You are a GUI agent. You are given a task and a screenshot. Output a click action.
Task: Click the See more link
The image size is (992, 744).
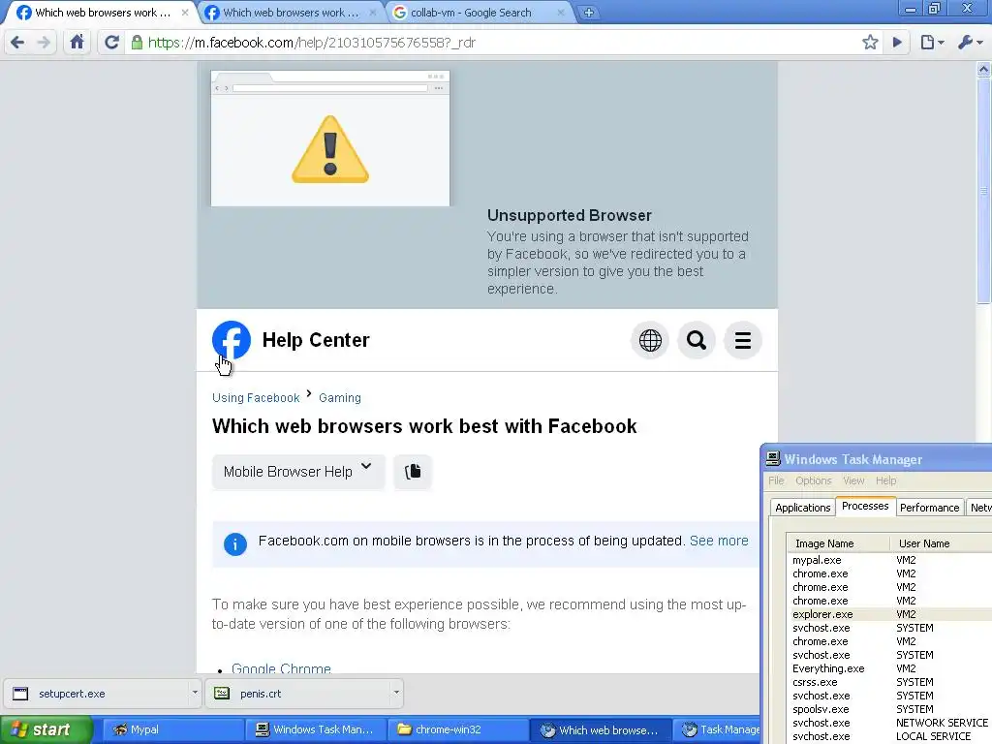coord(719,541)
